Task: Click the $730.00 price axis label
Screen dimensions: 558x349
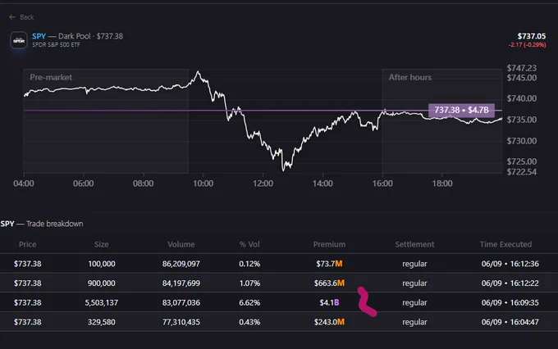Action: point(522,141)
